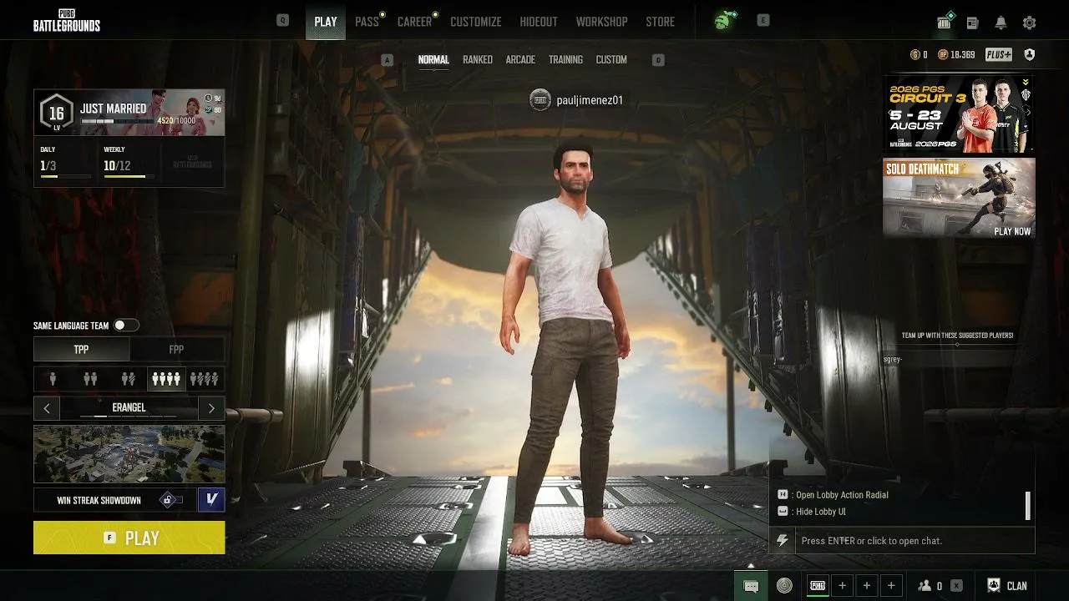Image resolution: width=1069 pixels, height=601 pixels.
Task: Open the CUSTOMIZE tab
Action: click(x=476, y=22)
